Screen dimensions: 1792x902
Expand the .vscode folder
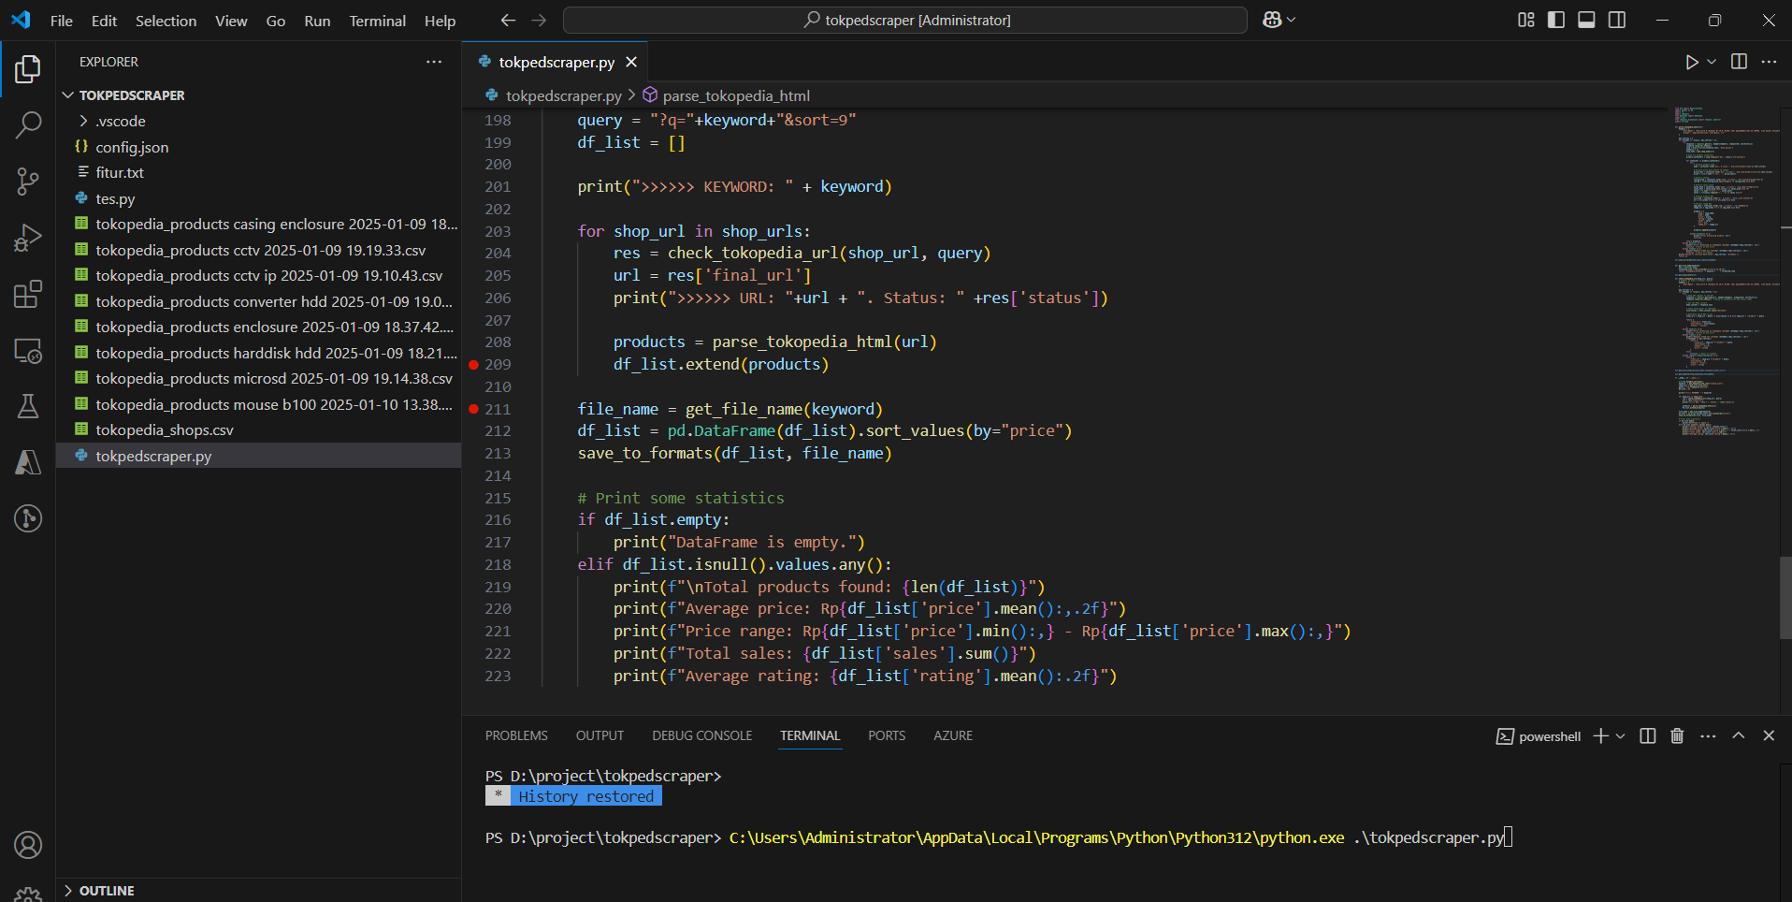pos(81,121)
